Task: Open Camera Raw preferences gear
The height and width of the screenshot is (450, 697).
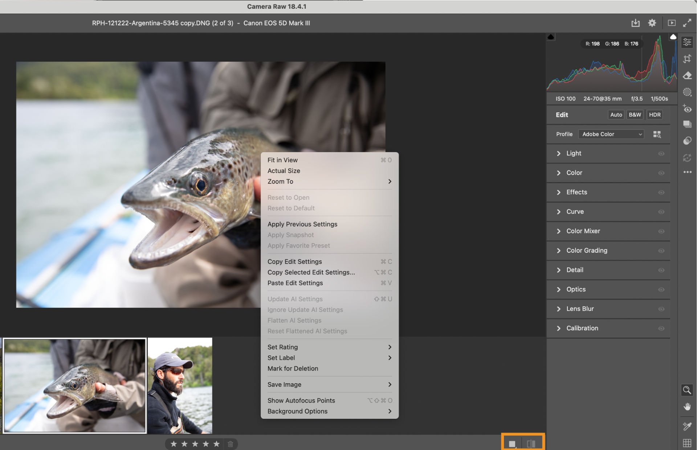Action: 652,23
